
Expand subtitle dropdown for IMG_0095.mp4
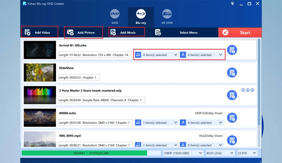tap(221, 145)
